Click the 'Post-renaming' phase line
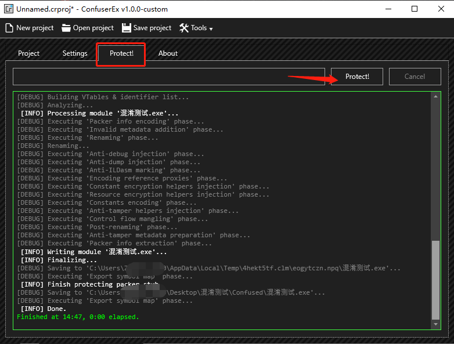 [97, 227]
